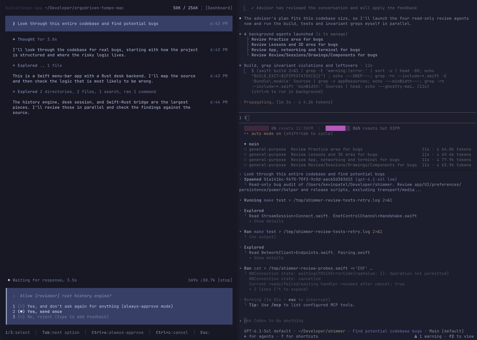Click 'Main [default]' in status bar
The width and height of the screenshot is (477, 340).
446,331
